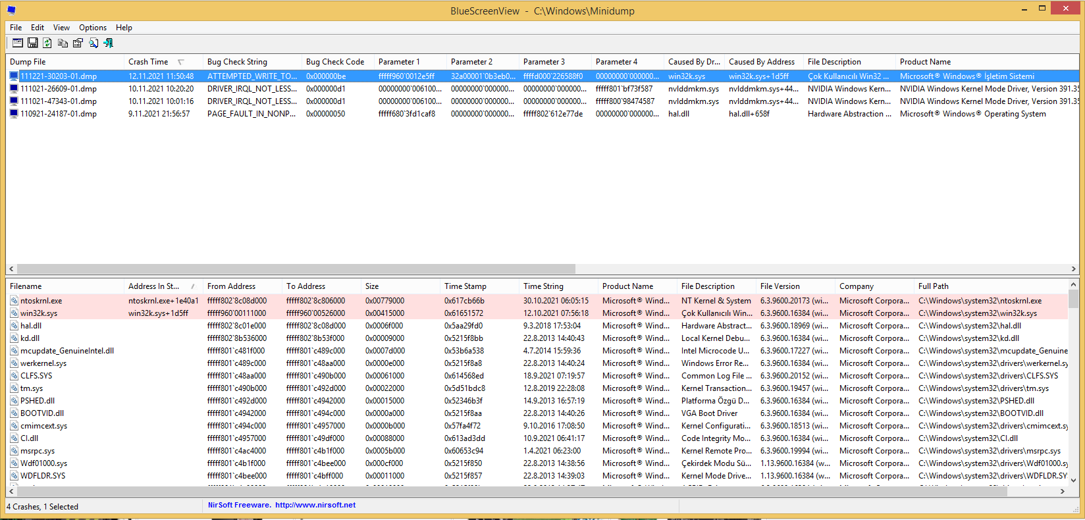The image size is (1085, 520).
Task: Click the right arrow of the crash list scrollbar
Action: click(1074, 269)
